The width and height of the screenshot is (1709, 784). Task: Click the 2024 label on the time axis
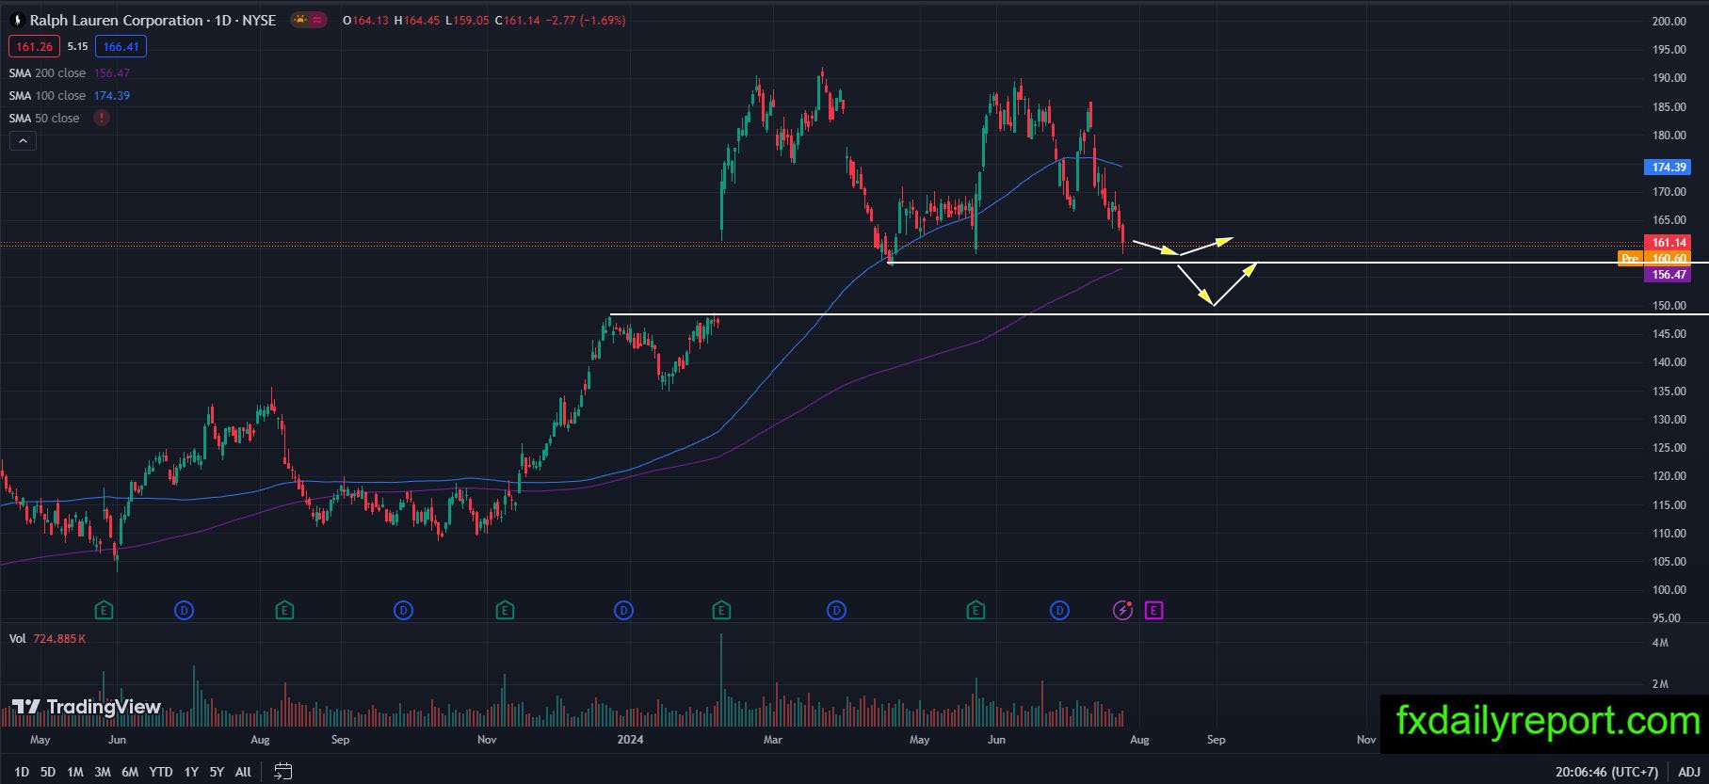630,740
